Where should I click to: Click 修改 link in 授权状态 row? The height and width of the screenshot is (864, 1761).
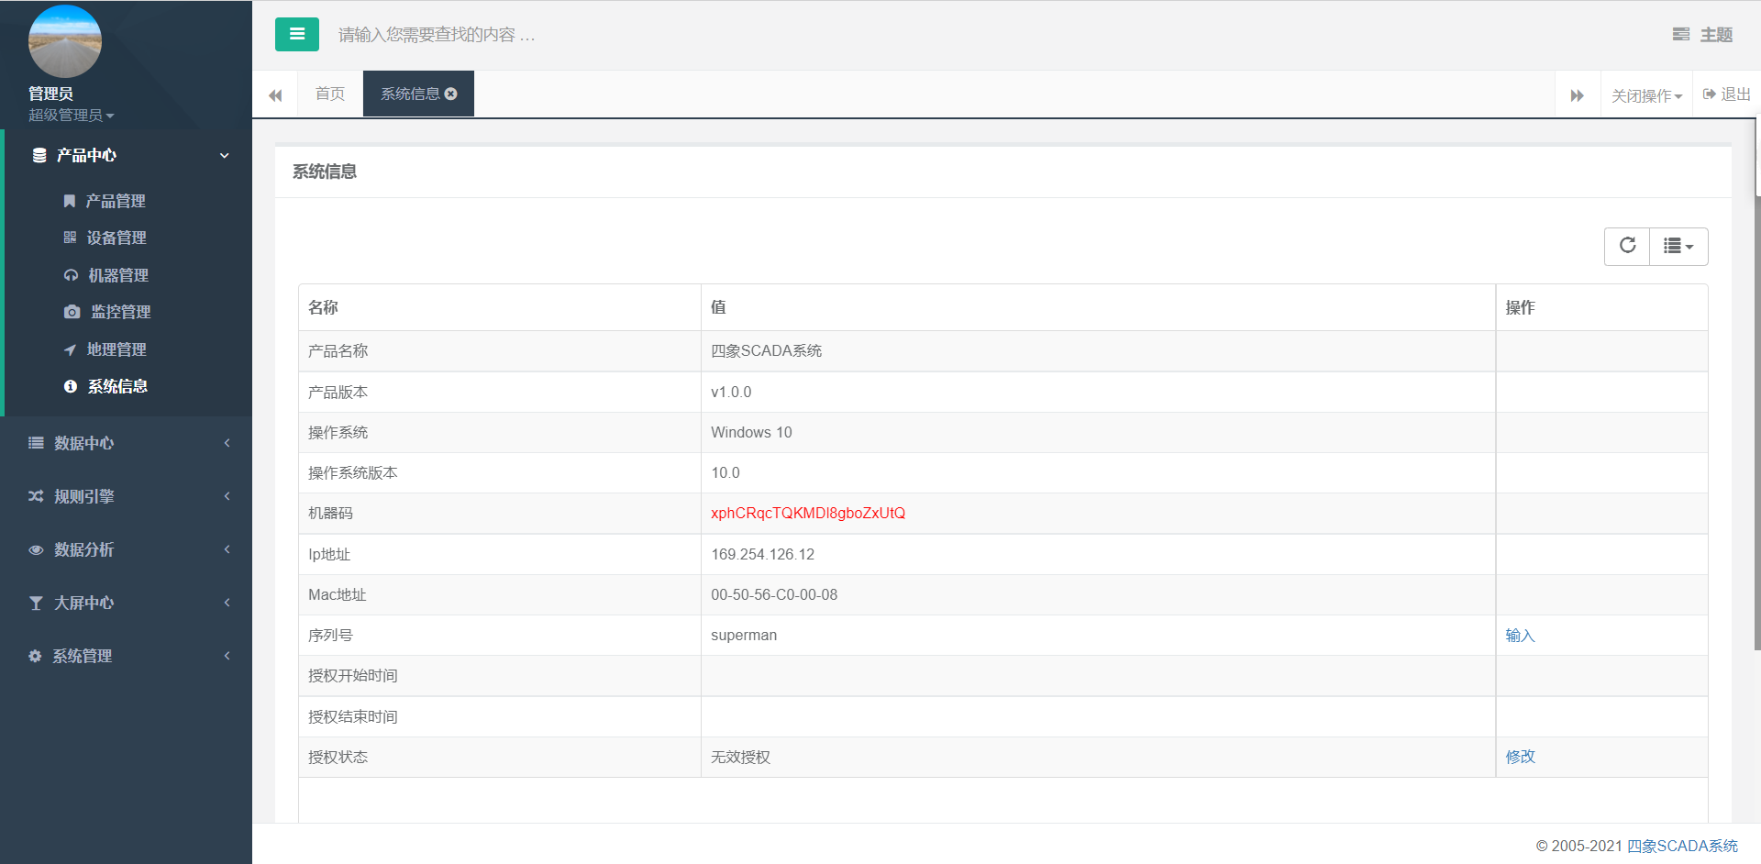click(1520, 757)
